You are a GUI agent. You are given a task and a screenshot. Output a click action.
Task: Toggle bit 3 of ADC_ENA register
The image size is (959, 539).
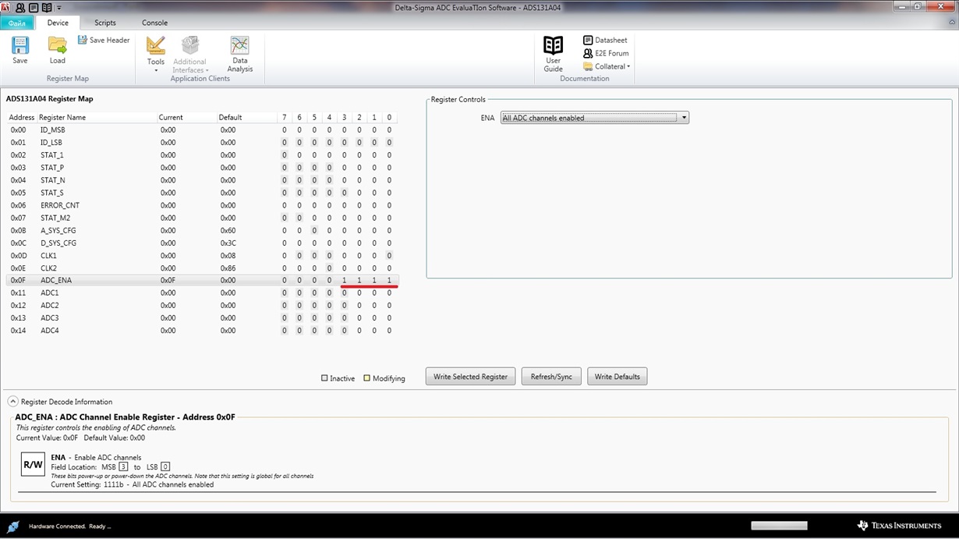(344, 280)
